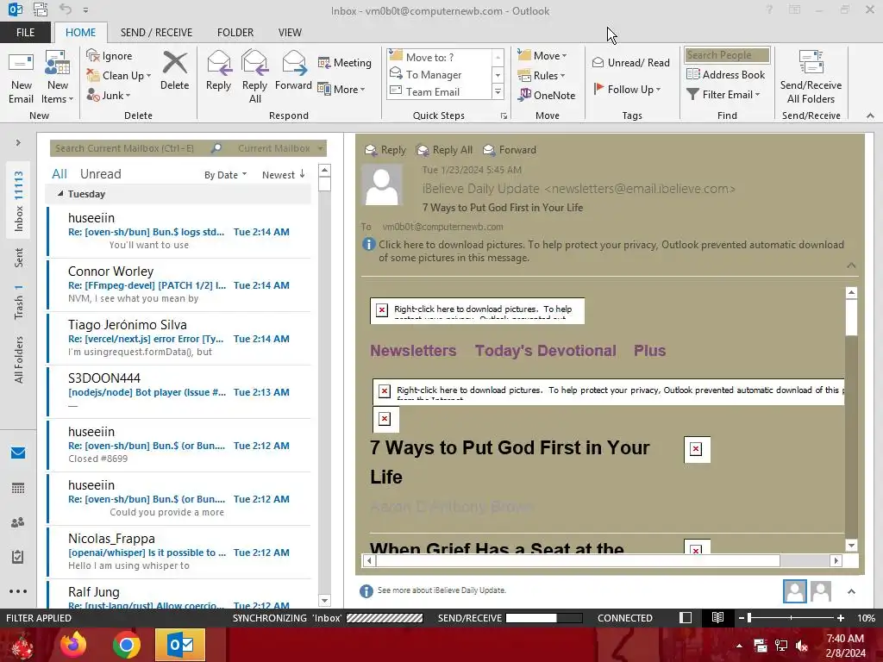Viewport: 883px width, 662px height.
Task: Open the Quick Steps dialog launcher
Action: pos(504,116)
